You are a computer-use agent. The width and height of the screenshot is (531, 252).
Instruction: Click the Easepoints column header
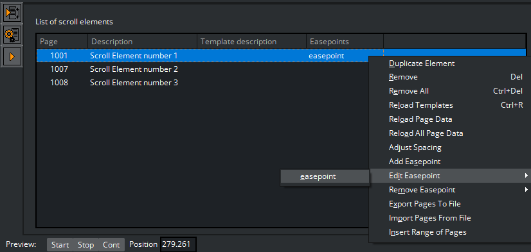click(x=345, y=42)
